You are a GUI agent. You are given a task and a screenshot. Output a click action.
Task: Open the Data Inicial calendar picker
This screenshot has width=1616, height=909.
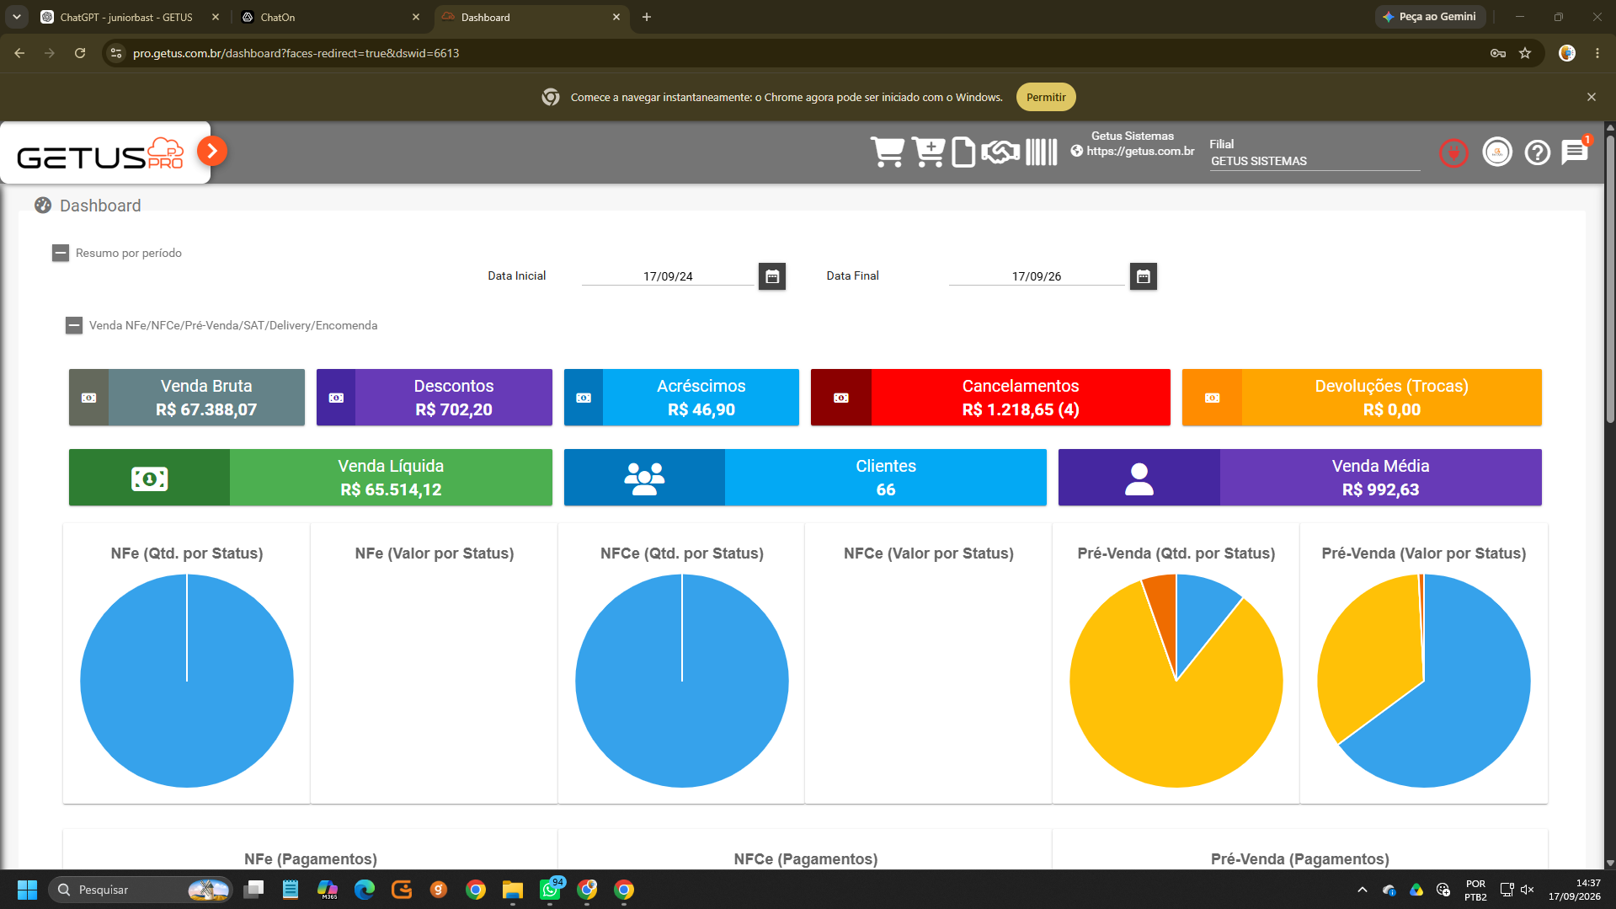point(772,276)
